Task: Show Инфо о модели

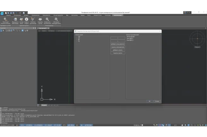Action: tap(27, 21)
